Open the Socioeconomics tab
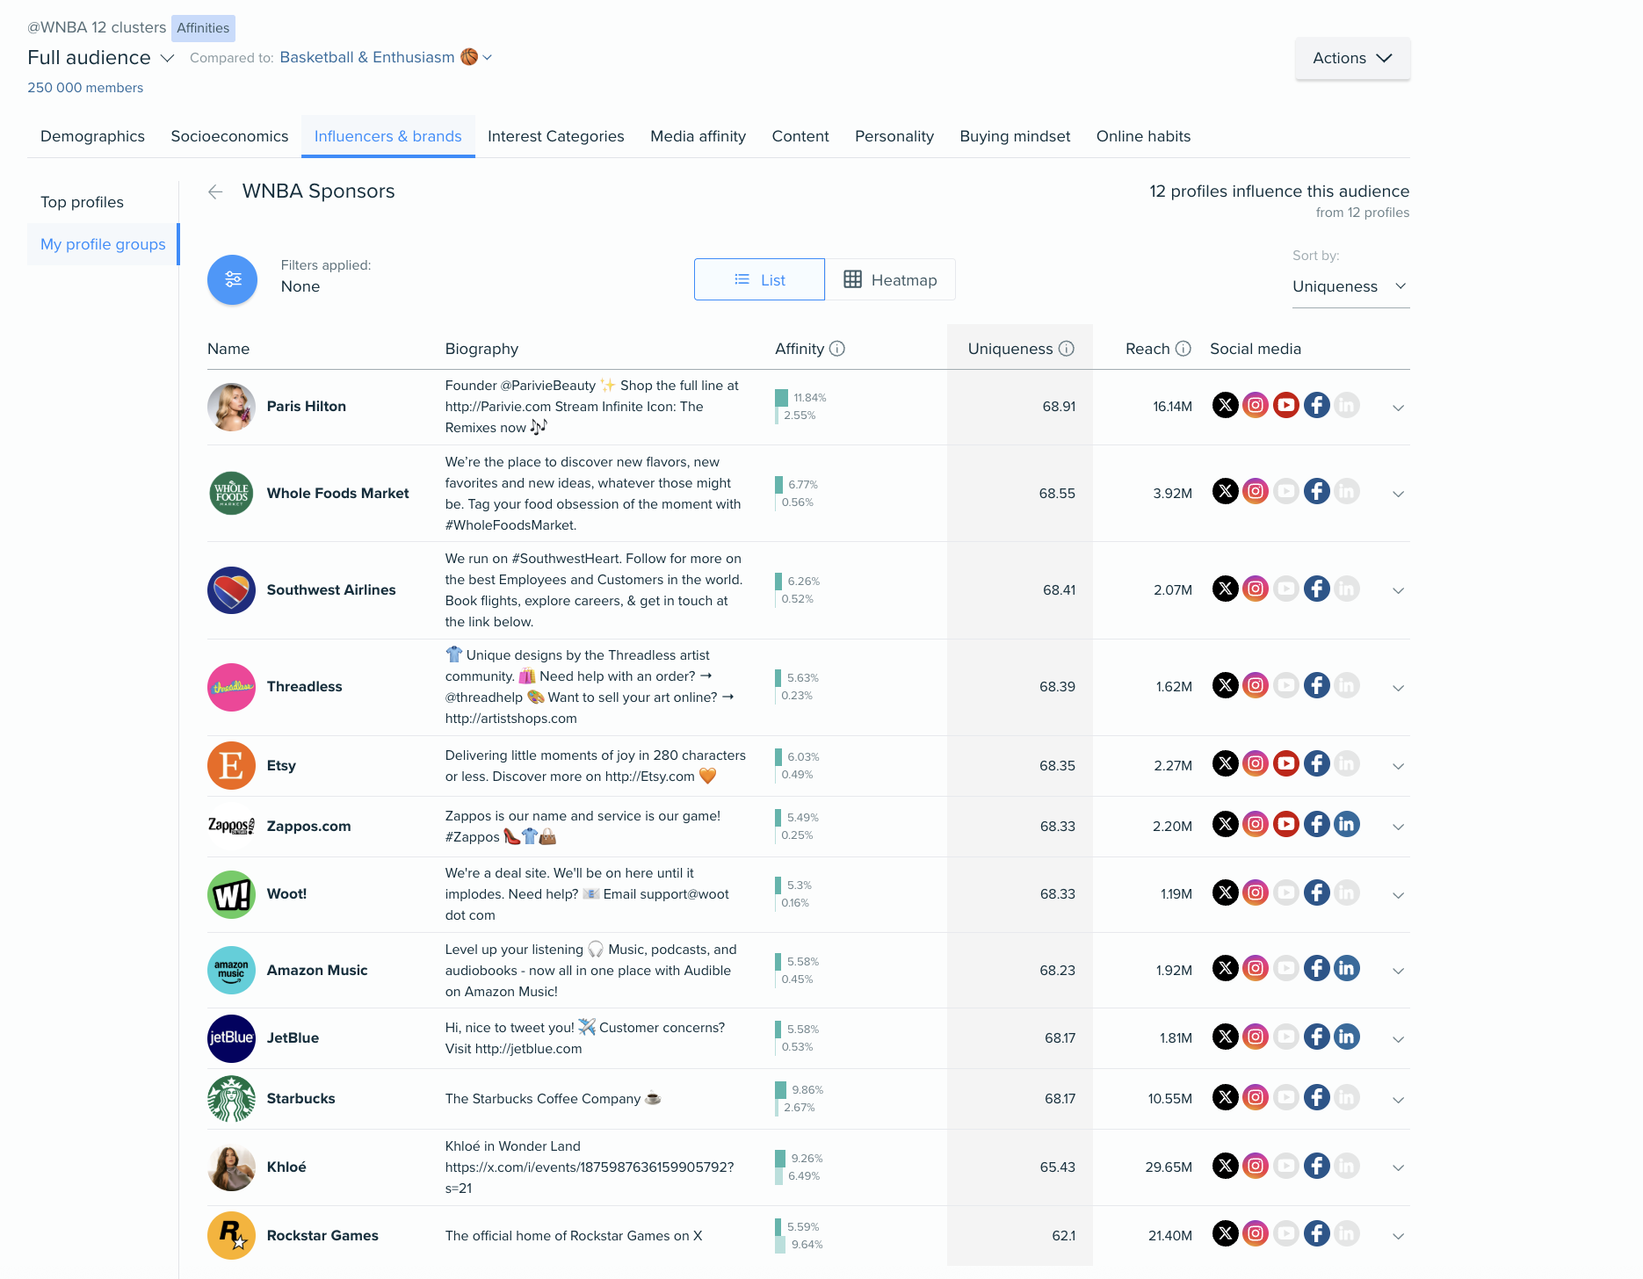The width and height of the screenshot is (1643, 1279). tap(229, 136)
